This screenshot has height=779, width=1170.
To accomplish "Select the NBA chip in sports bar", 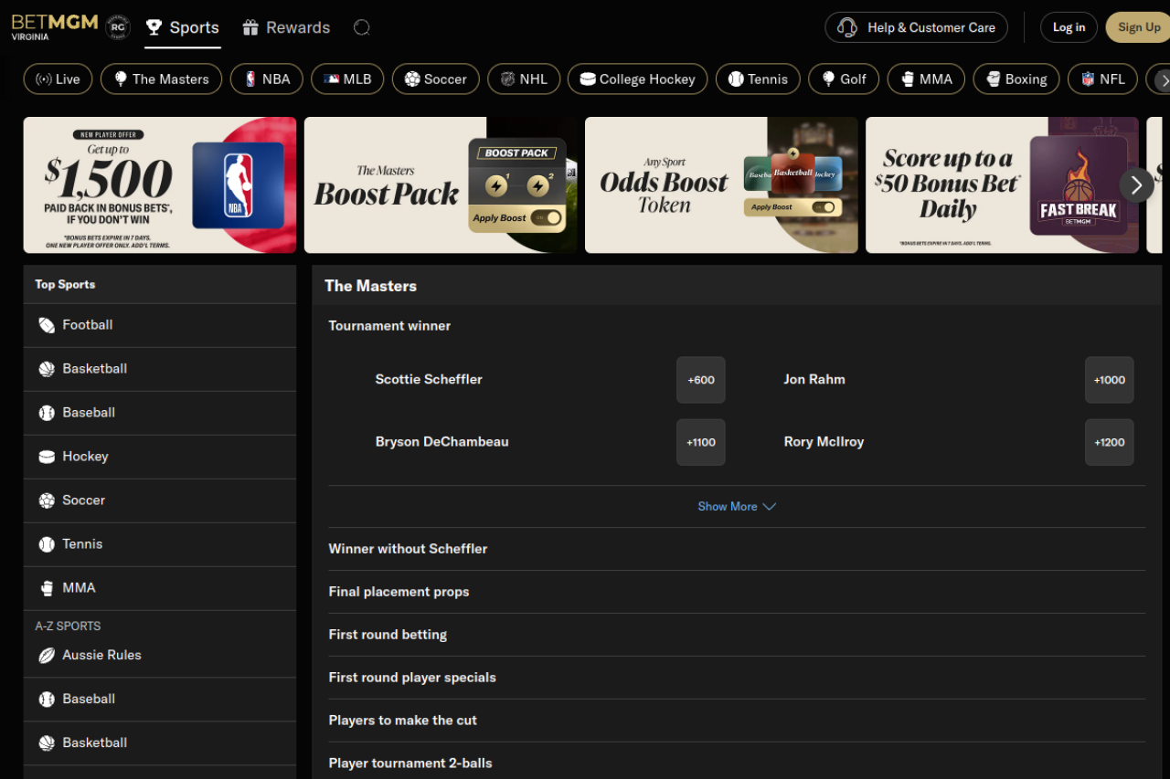I will (266, 79).
